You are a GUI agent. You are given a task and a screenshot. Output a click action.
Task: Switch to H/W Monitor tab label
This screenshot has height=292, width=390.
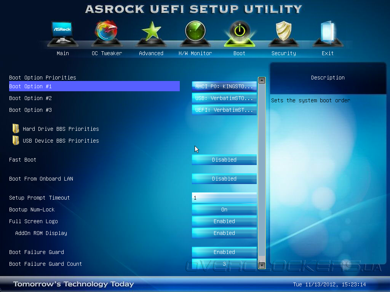click(195, 53)
